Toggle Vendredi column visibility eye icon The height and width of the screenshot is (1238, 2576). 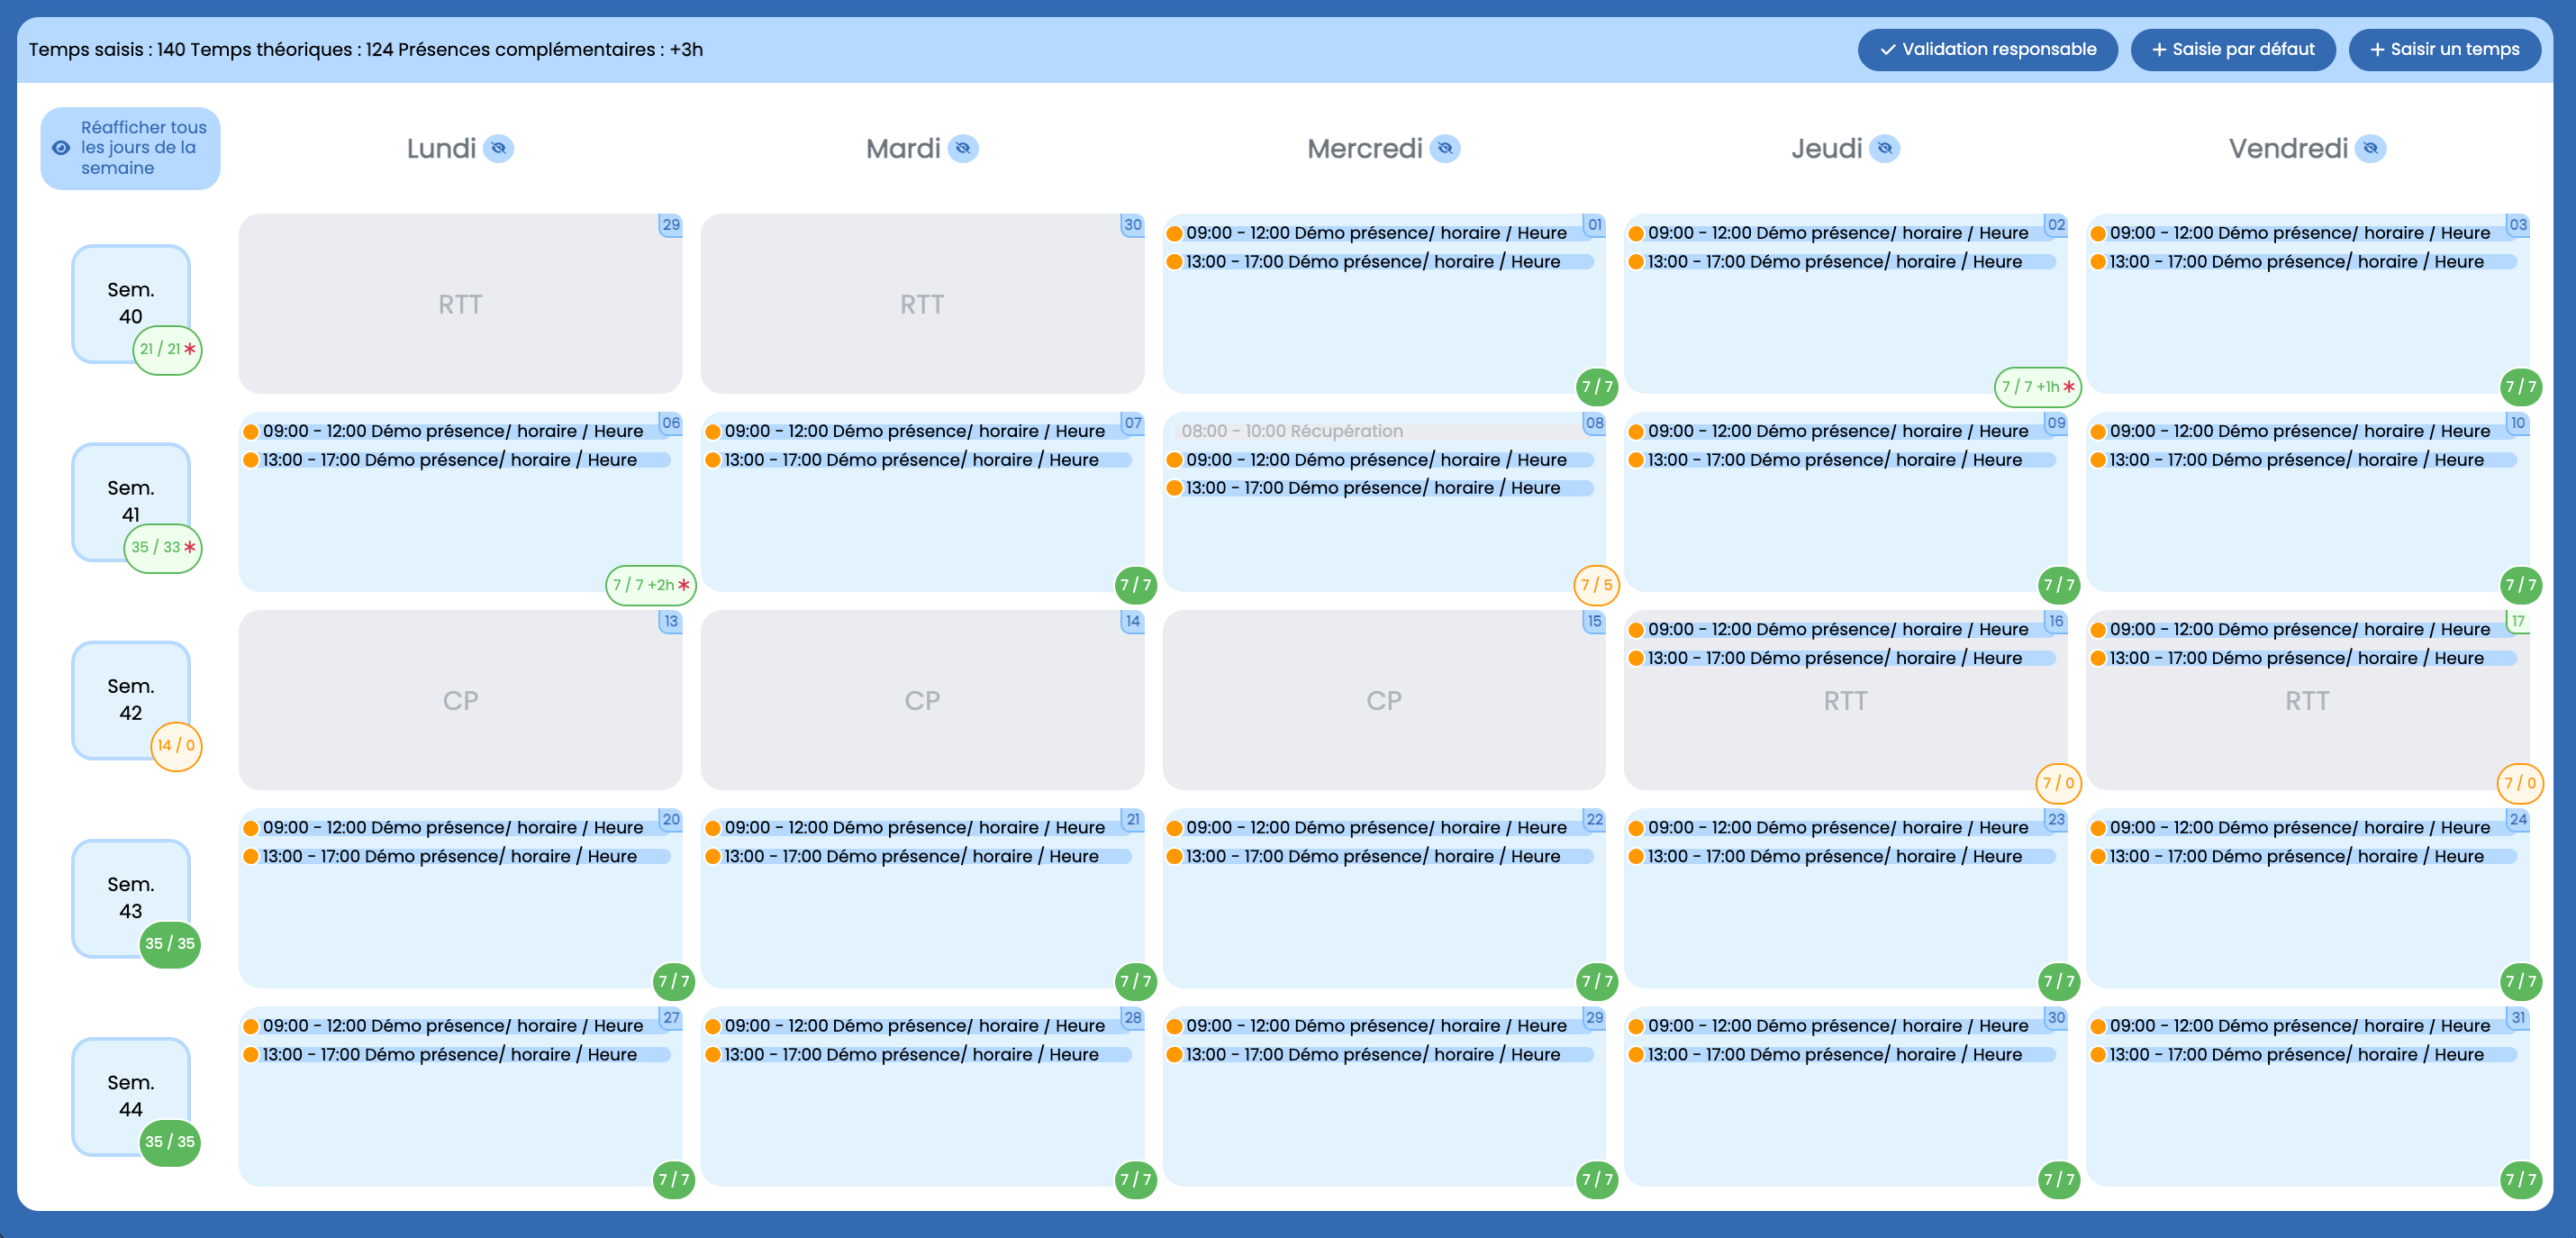pyautogui.click(x=2369, y=149)
